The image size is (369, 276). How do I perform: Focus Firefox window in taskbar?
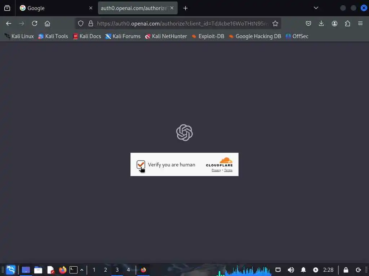click(143, 270)
